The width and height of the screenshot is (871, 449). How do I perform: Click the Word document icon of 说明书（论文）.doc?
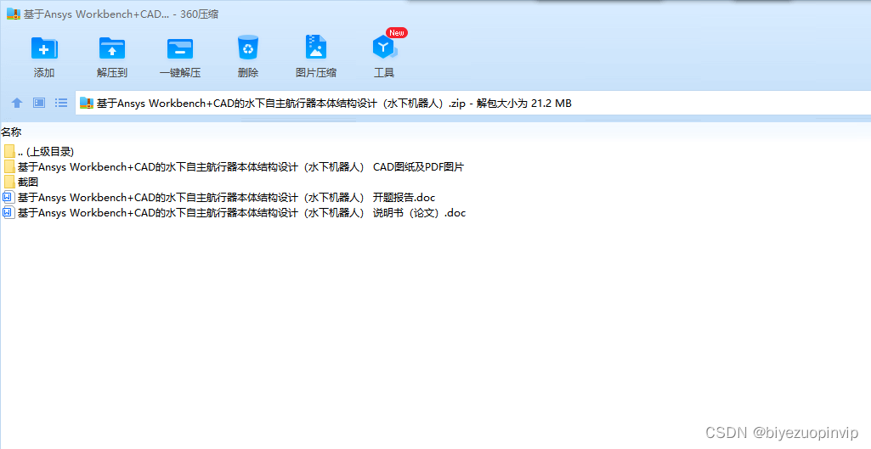8,212
